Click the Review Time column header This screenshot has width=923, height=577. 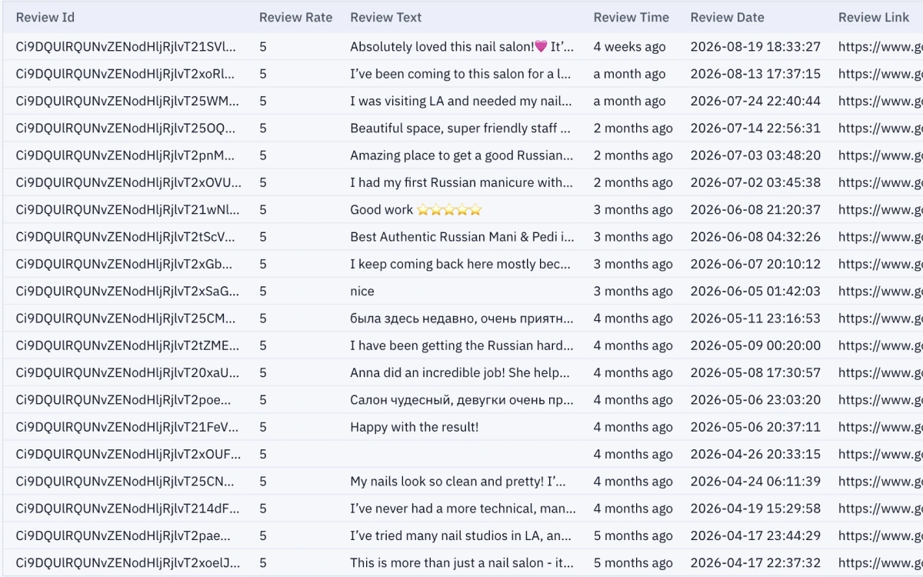631,17
